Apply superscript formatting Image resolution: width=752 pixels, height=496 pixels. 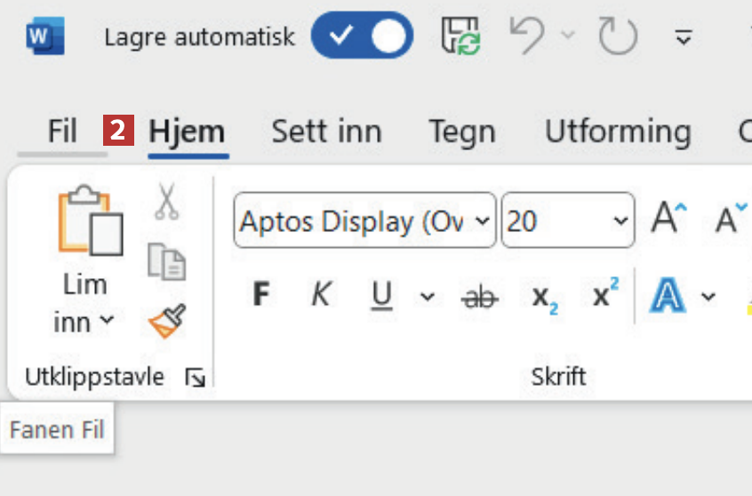pyautogui.click(x=604, y=296)
